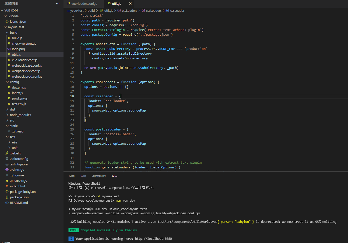
Task: Collapse the test folder
Action: (x=32, y=137)
